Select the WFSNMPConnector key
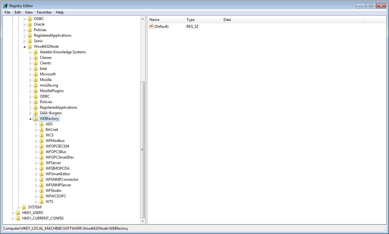 click(x=62, y=180)
